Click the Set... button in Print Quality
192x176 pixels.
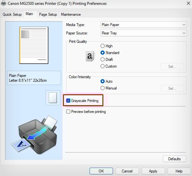pos(172,67)
